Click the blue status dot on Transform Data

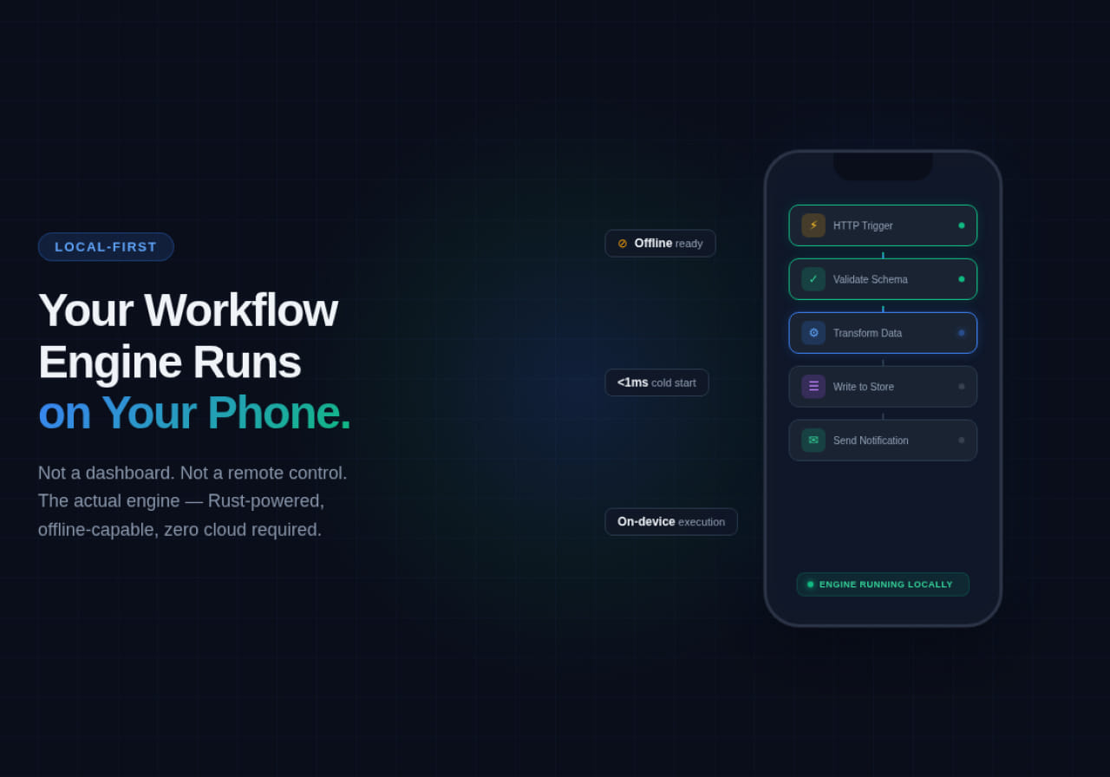[961, 333]
